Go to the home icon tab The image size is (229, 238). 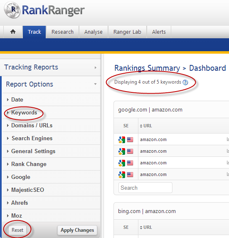13,32
